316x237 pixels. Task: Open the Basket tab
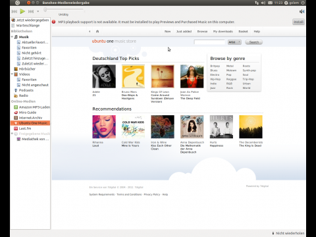point(243,32)
